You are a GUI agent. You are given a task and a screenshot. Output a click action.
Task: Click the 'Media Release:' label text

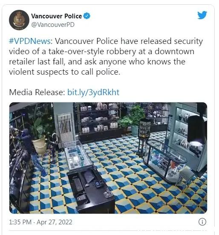click(x=37, y=92)
